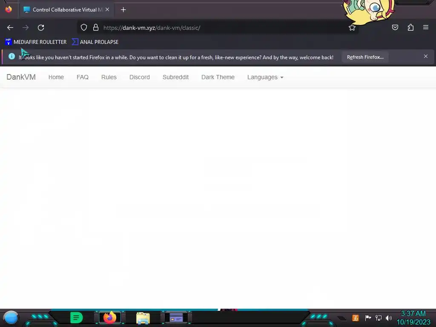Open the purple window app on taskbar
The height and width of the screenshot is (327, 436).
click(x=176, y=318)
